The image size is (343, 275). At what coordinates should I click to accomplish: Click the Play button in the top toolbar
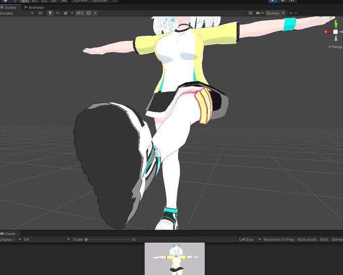pyautogui.click(x=273, y=1)
